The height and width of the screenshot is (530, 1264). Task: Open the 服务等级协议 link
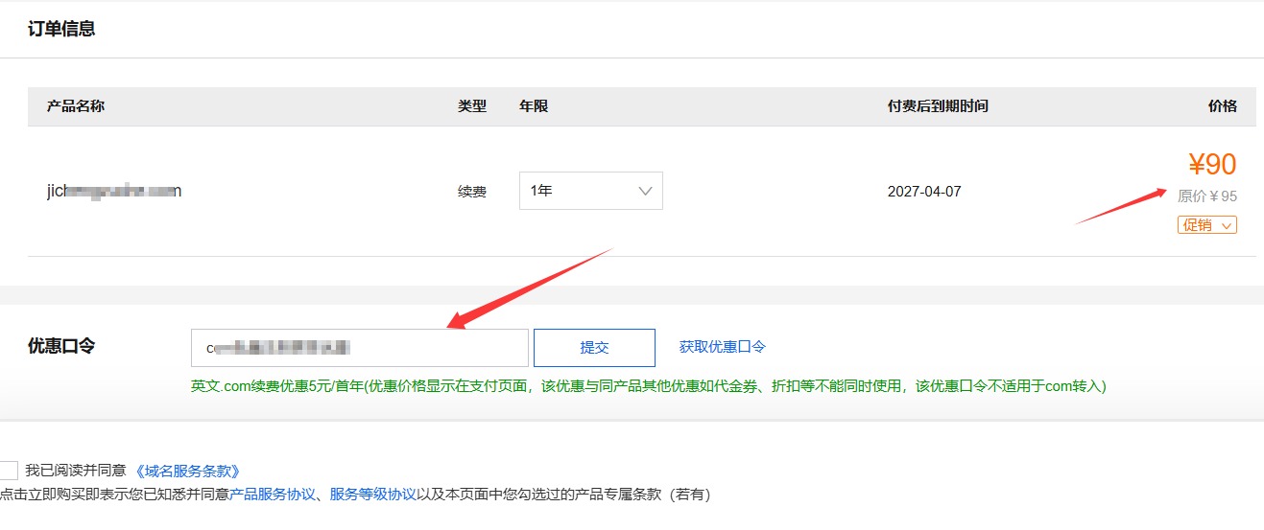click(373, 495)
